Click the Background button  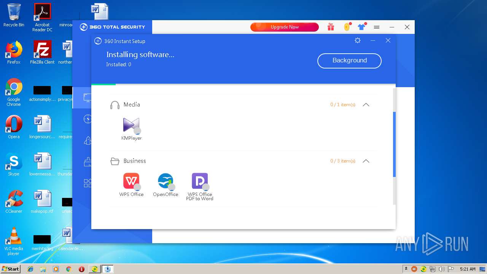point(349,61)
